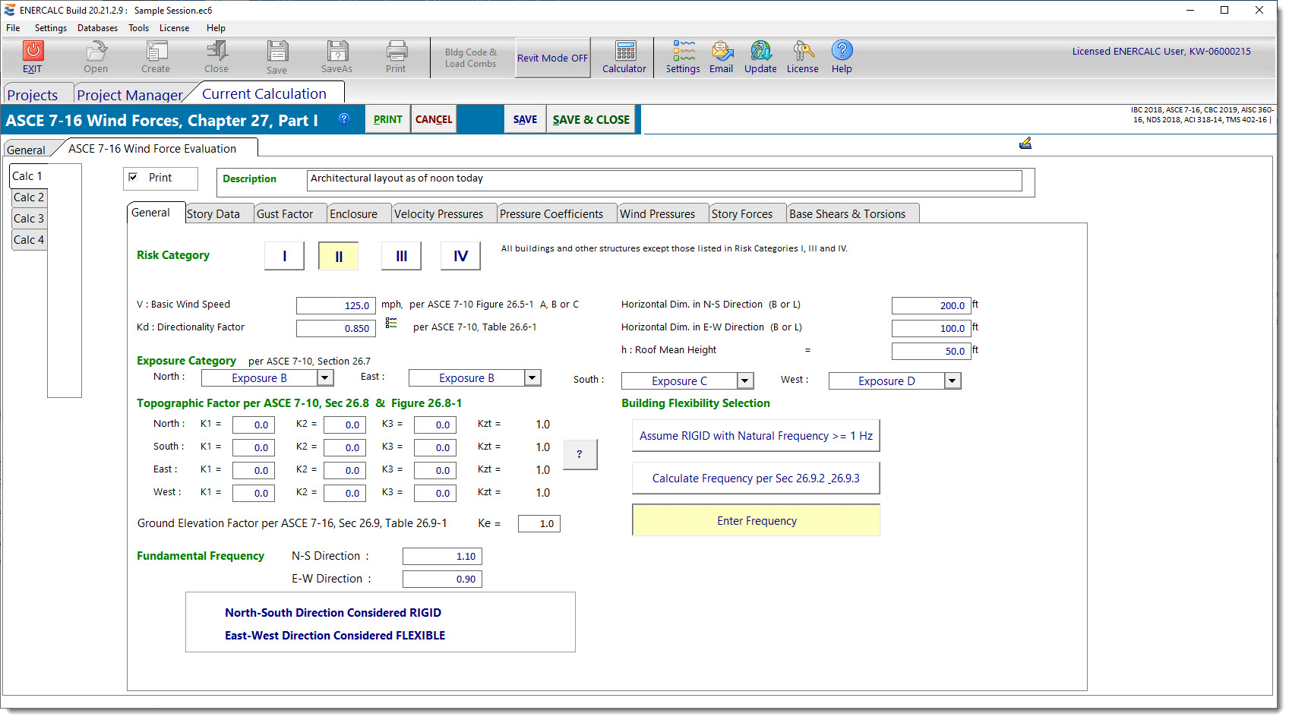The height and width of the screenshot is (720, 1289).
Task: Expand the North exposure dropdown
Action: (x=325, y=378)
